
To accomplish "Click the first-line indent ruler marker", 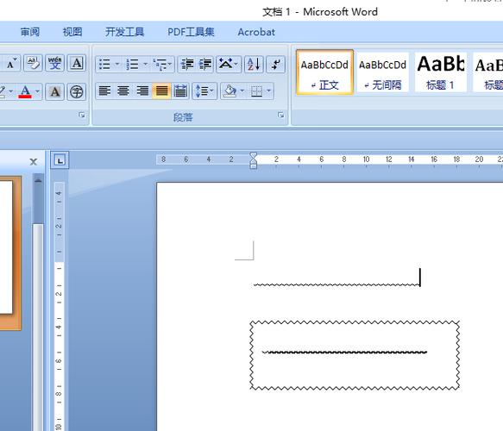I will click(x=254, y=155).
